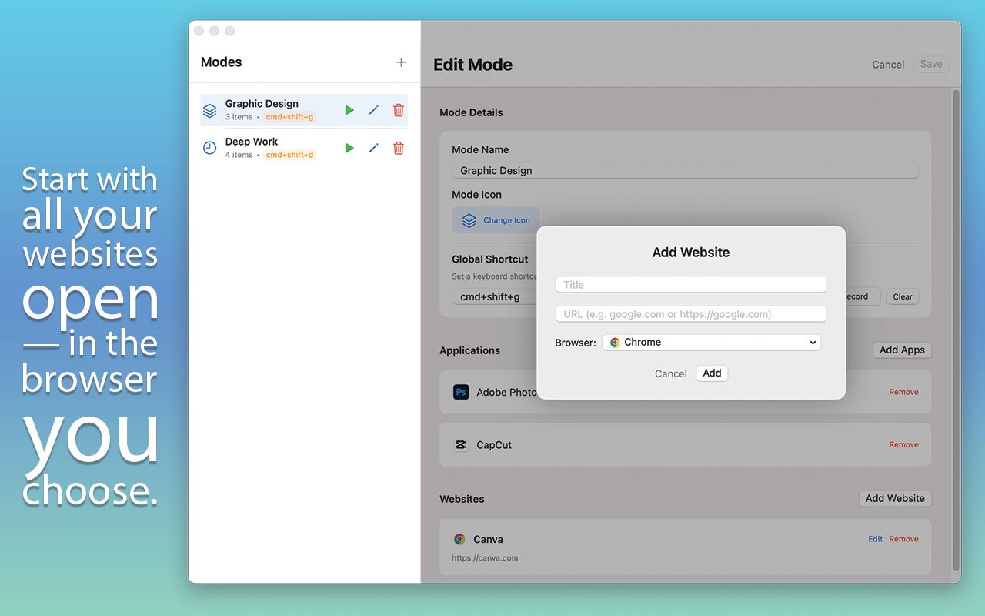Click the Change Icon button

tap(496, 219)
